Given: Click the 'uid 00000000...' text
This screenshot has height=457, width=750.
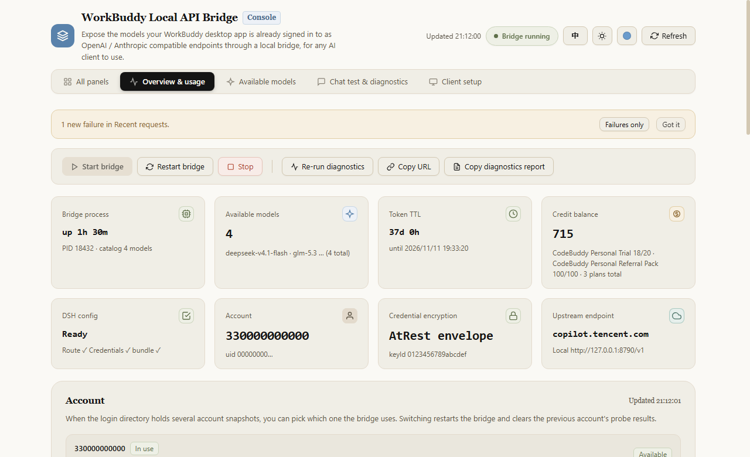Looking at the screenshot, I should [x=249, y=354].
